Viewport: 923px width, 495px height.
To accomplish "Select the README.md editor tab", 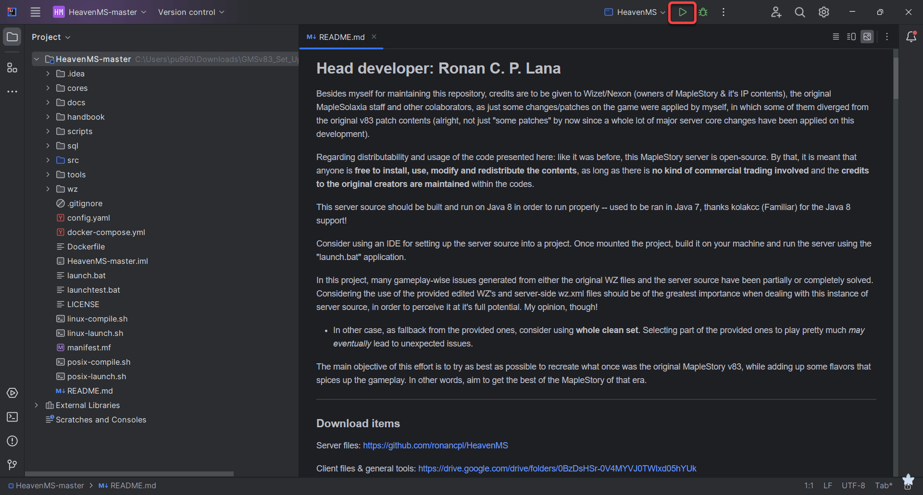I will pyautogui.click(x=341, y=37).
